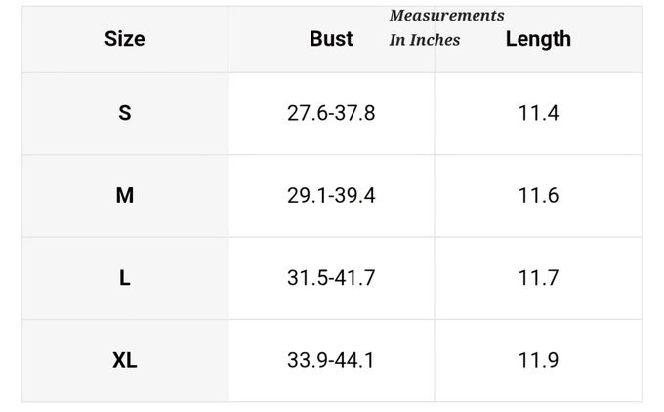The height and width of the screenshot is (412, 664).
Task: Click the Length column header
Action: [538, 39]
